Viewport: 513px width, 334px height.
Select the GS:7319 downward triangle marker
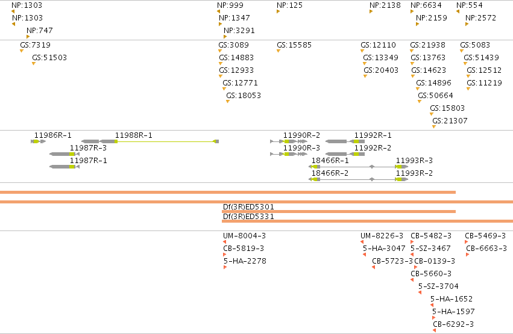(x=22, y=51)
